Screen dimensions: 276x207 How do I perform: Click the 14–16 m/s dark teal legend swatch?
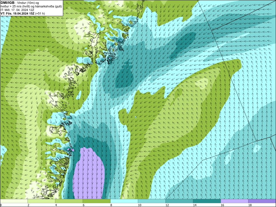point(207,201)
